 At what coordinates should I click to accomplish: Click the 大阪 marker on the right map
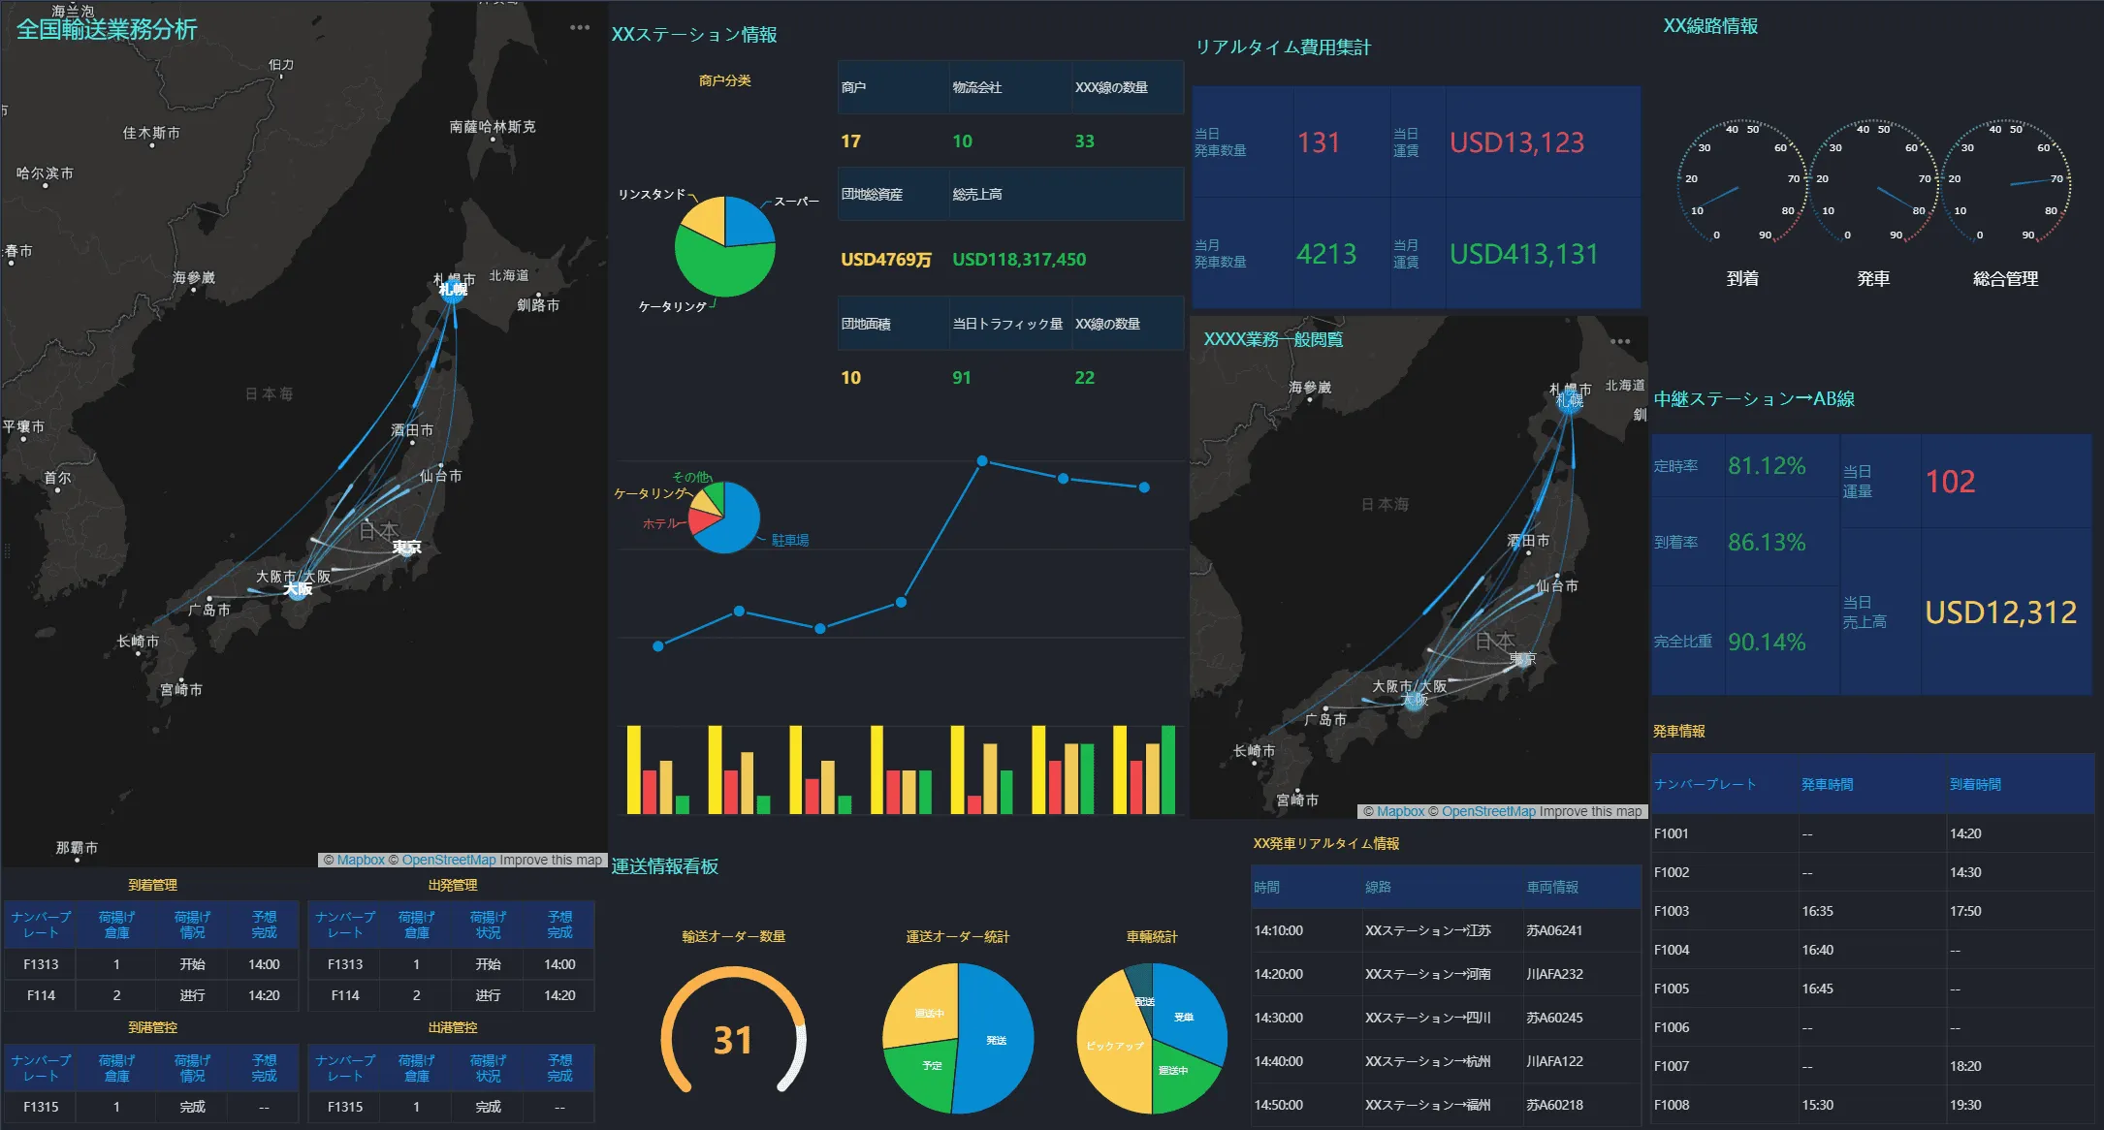pos(1415,699)
